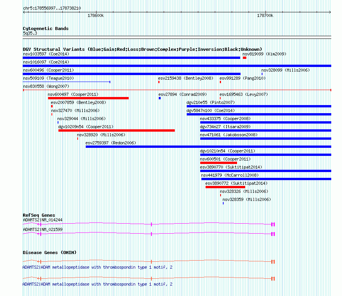Open nsv441979 (McCarroll2008) variant label

(x=230, y=175)
